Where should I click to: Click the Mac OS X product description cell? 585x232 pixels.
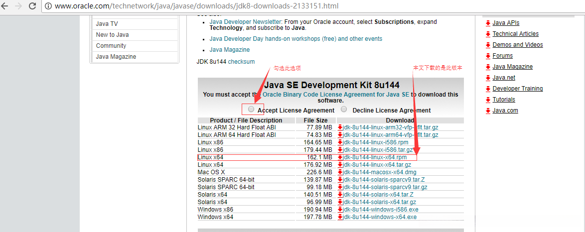pos(246,172)
